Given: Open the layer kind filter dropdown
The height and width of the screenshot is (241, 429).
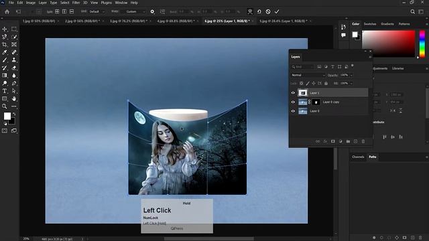Looking at the screenshot, I should [x=302, y=67].
